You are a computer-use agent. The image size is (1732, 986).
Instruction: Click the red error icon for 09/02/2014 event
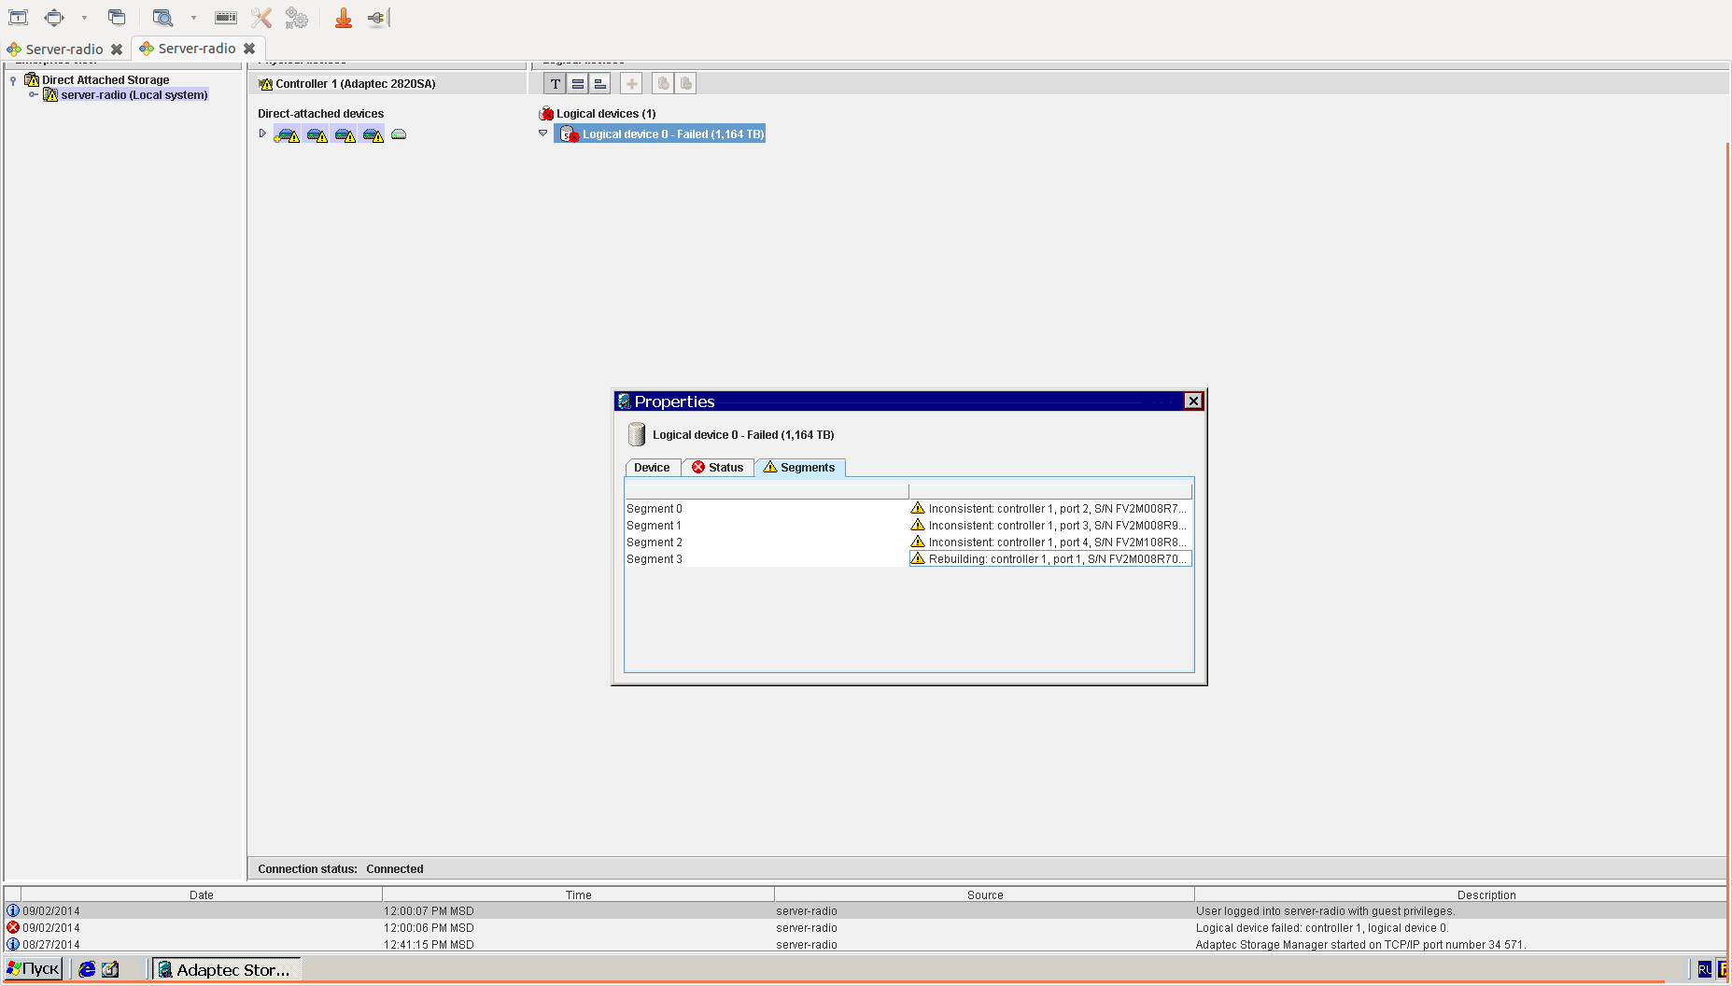point(13,927)
